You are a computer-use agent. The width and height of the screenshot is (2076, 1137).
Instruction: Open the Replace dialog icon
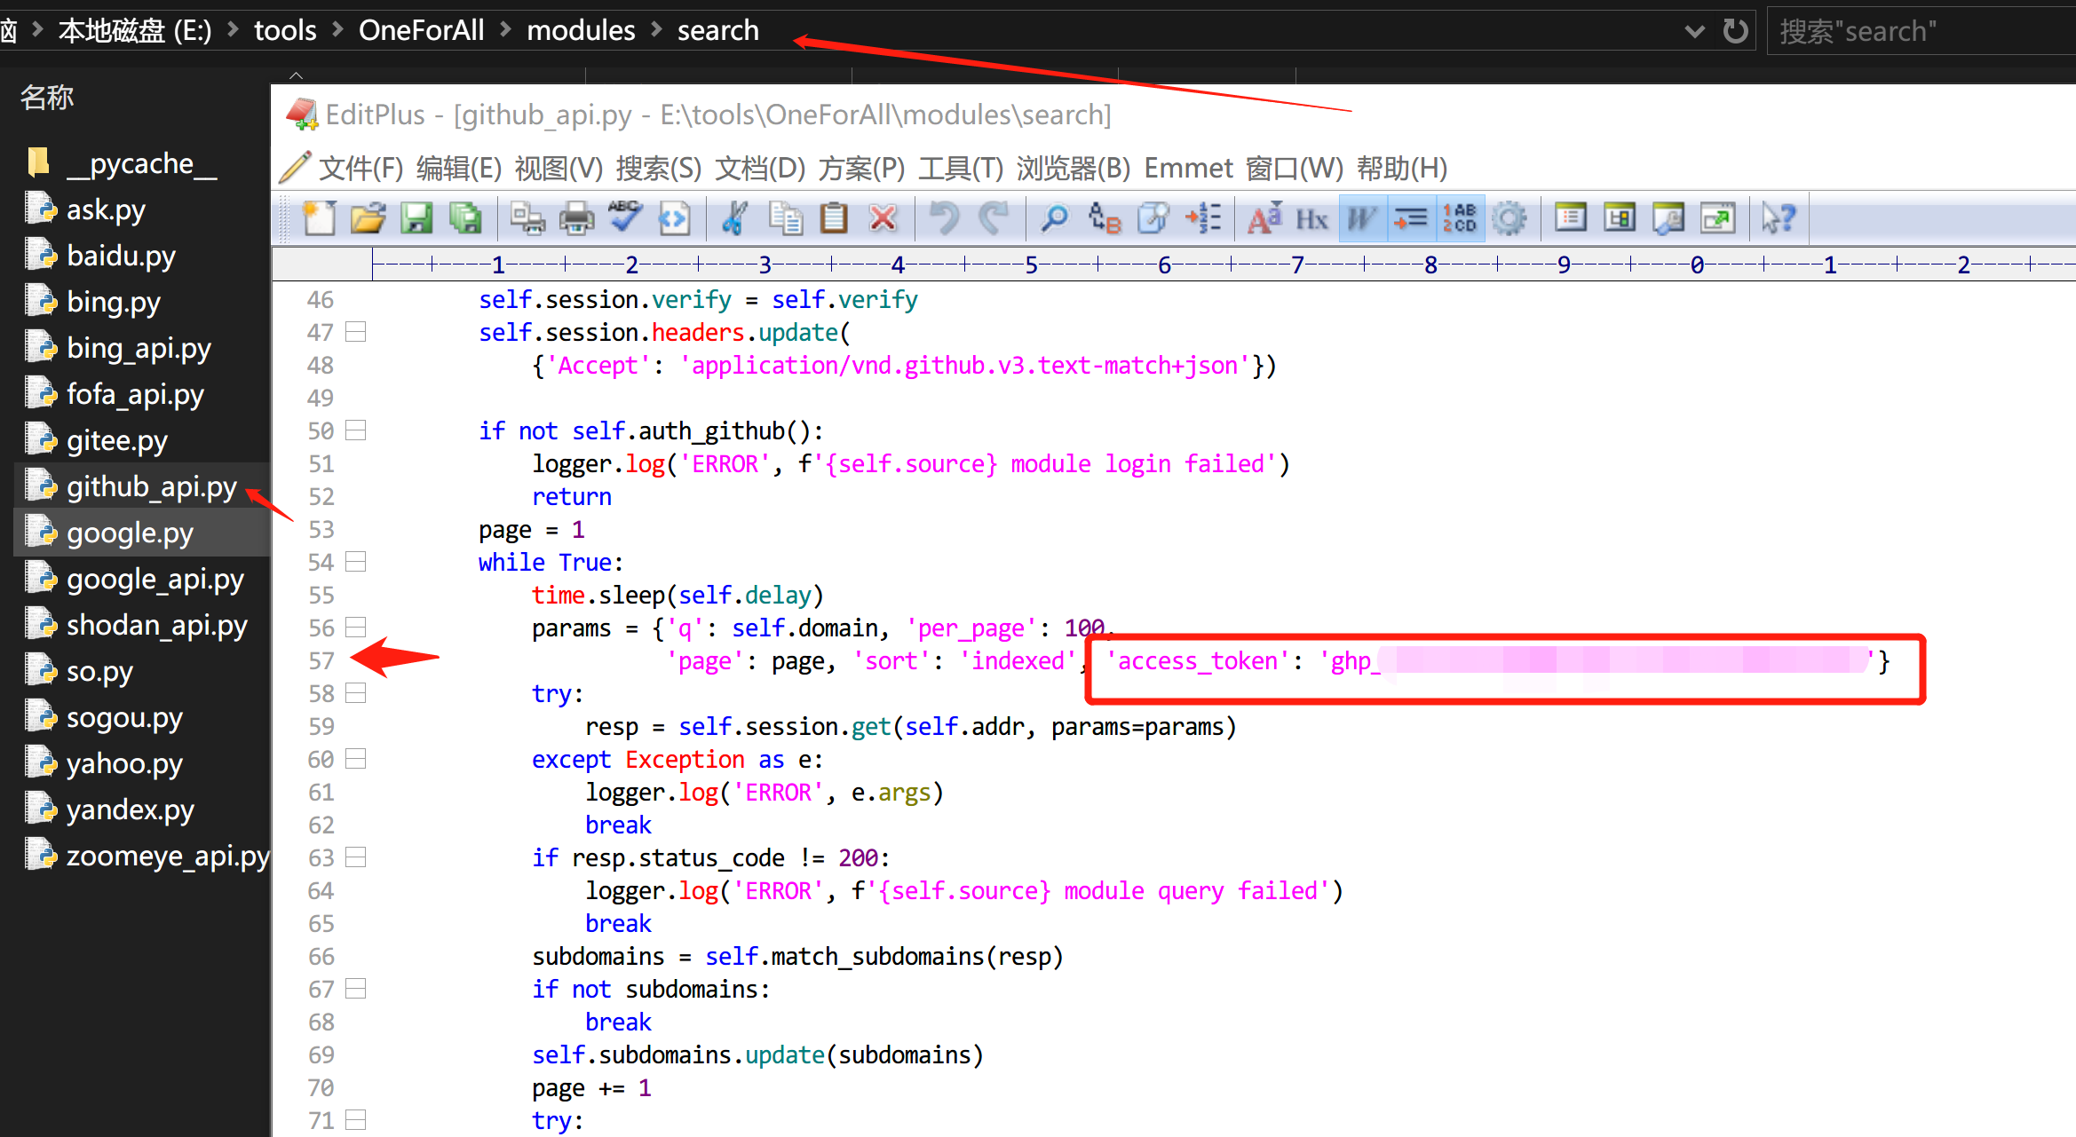tap(1104, 217)
